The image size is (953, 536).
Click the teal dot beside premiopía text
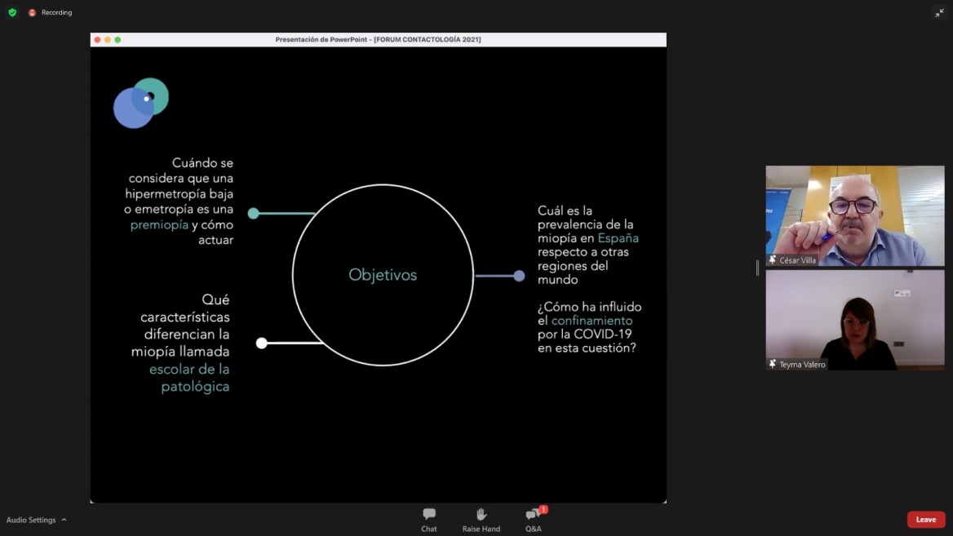pos(253,214)
